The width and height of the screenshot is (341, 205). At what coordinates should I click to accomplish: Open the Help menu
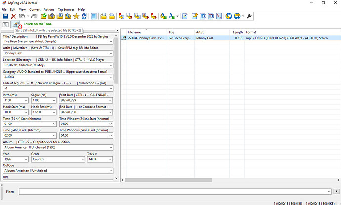(x=81, y=9)
